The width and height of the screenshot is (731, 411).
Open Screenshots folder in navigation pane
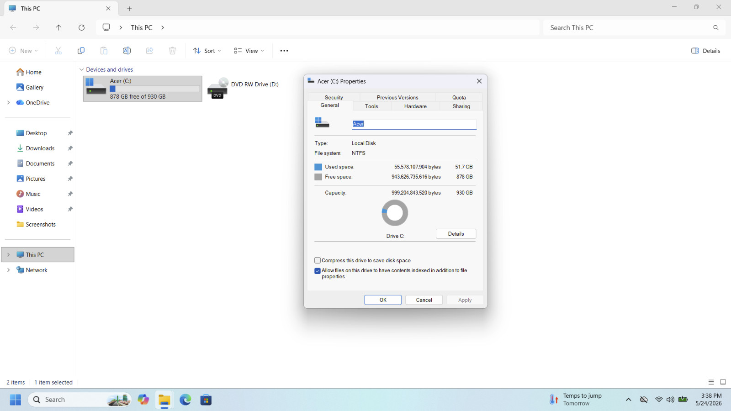[36, 224]
